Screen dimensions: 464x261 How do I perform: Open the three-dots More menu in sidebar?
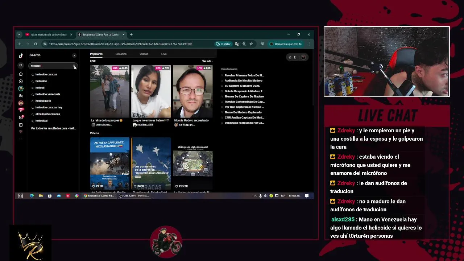click(x=21, y=139)
